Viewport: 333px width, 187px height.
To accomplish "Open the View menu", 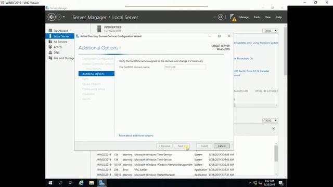I will pos(267,17).
